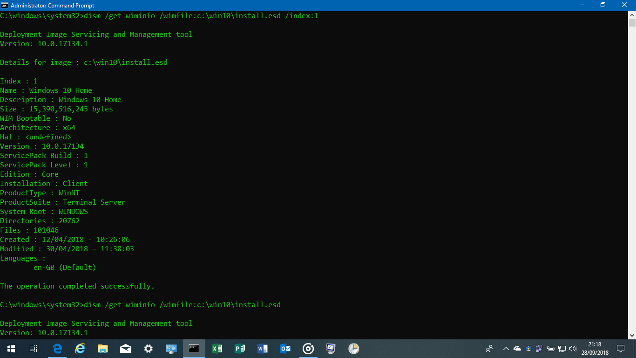This screenshot has height=358, width=636.
Task: Click the 'Files : 101046' line
Action: 29,230
